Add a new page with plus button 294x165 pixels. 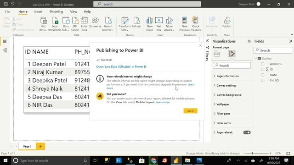pyautogui.click(x=40, y=147)
